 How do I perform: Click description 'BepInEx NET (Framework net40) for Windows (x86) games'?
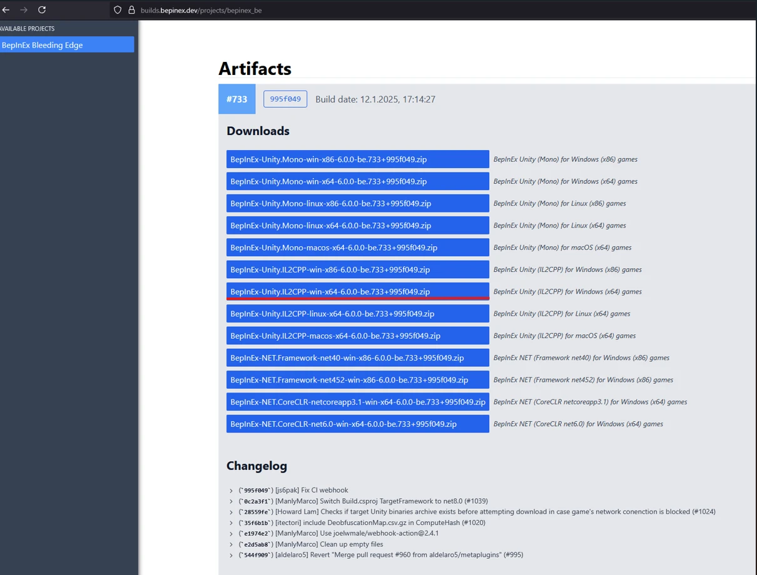[x=581, y=358]
